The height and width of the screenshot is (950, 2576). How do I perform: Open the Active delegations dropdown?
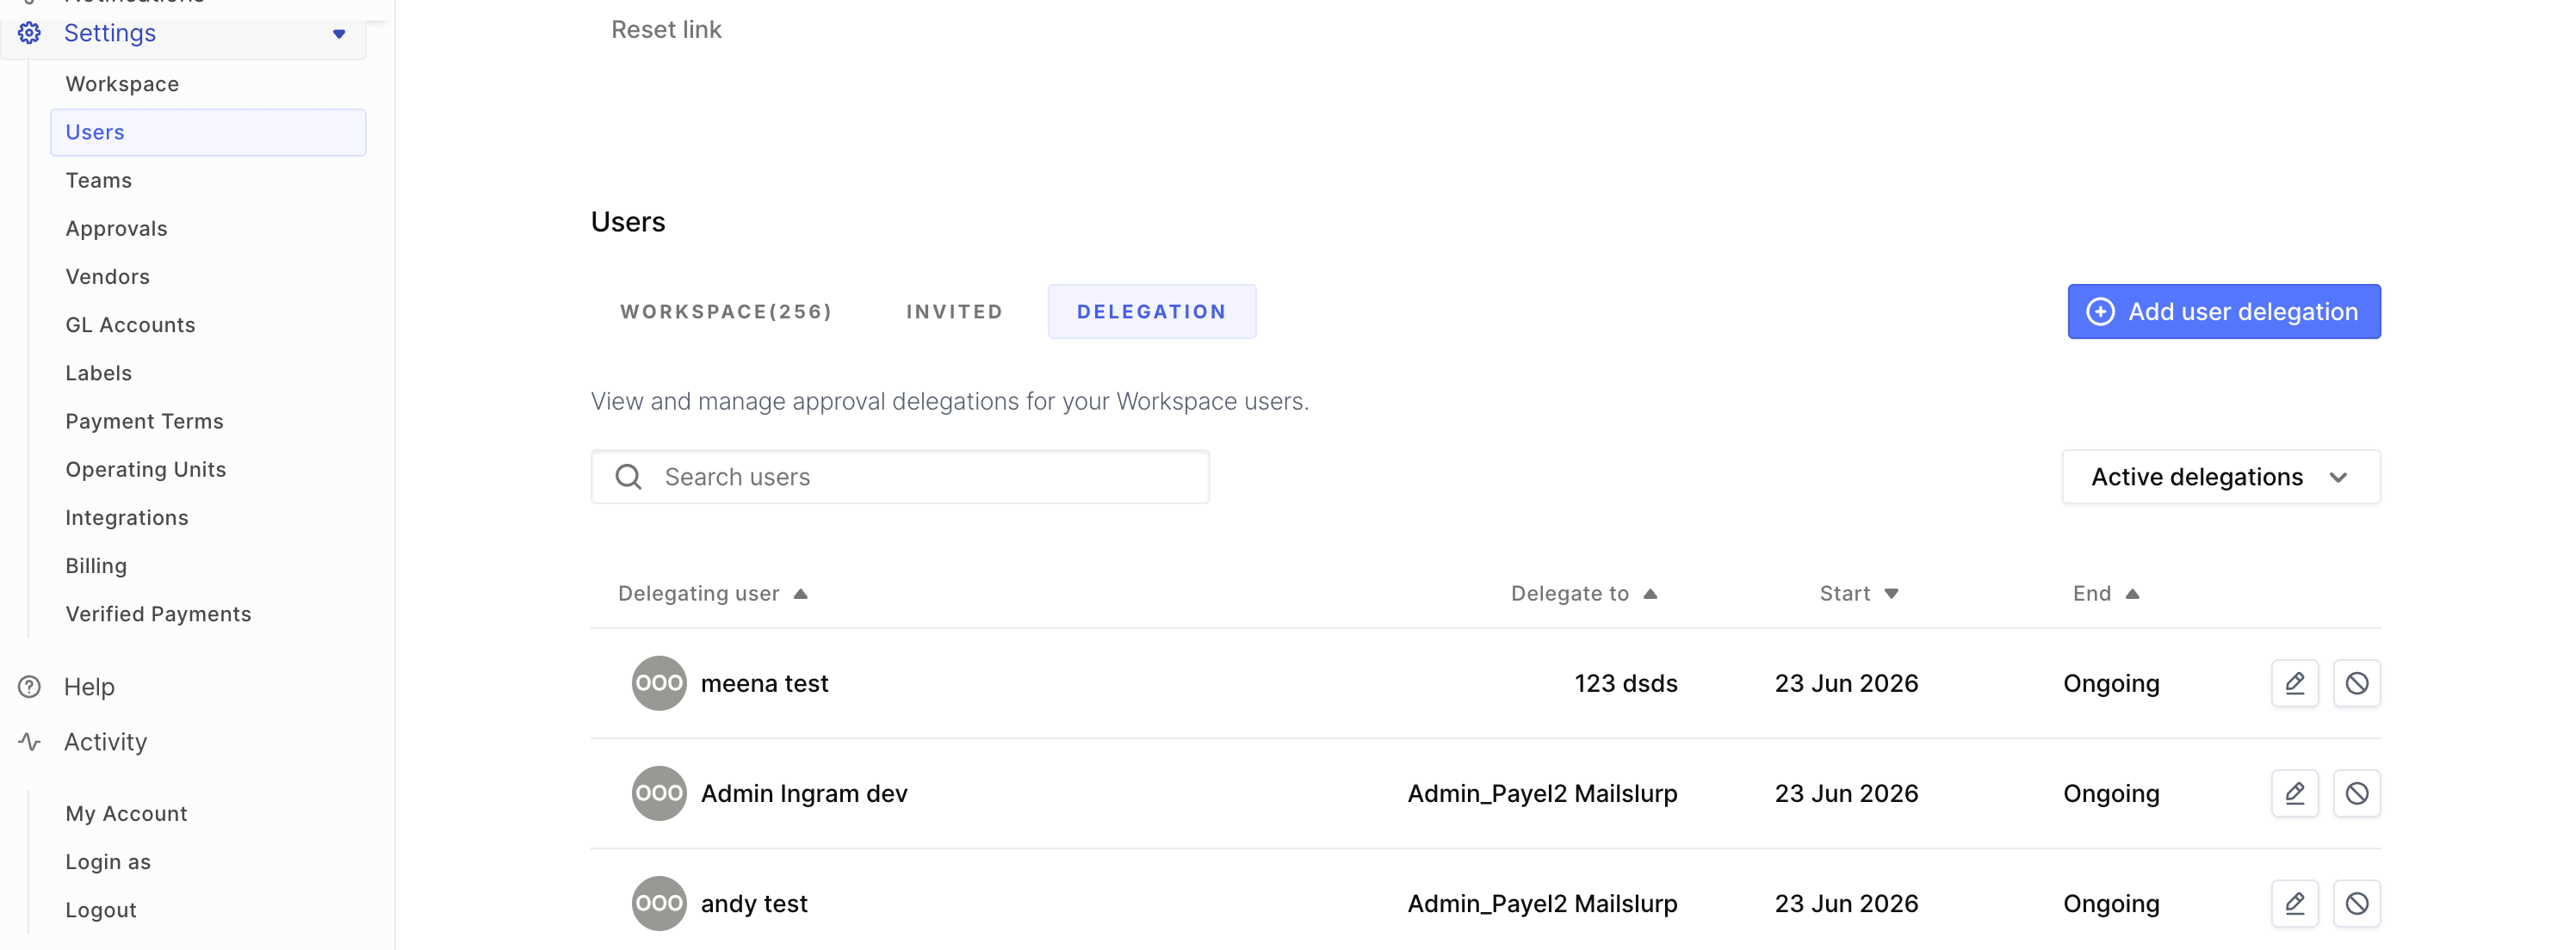click(x=2220, y=478)
